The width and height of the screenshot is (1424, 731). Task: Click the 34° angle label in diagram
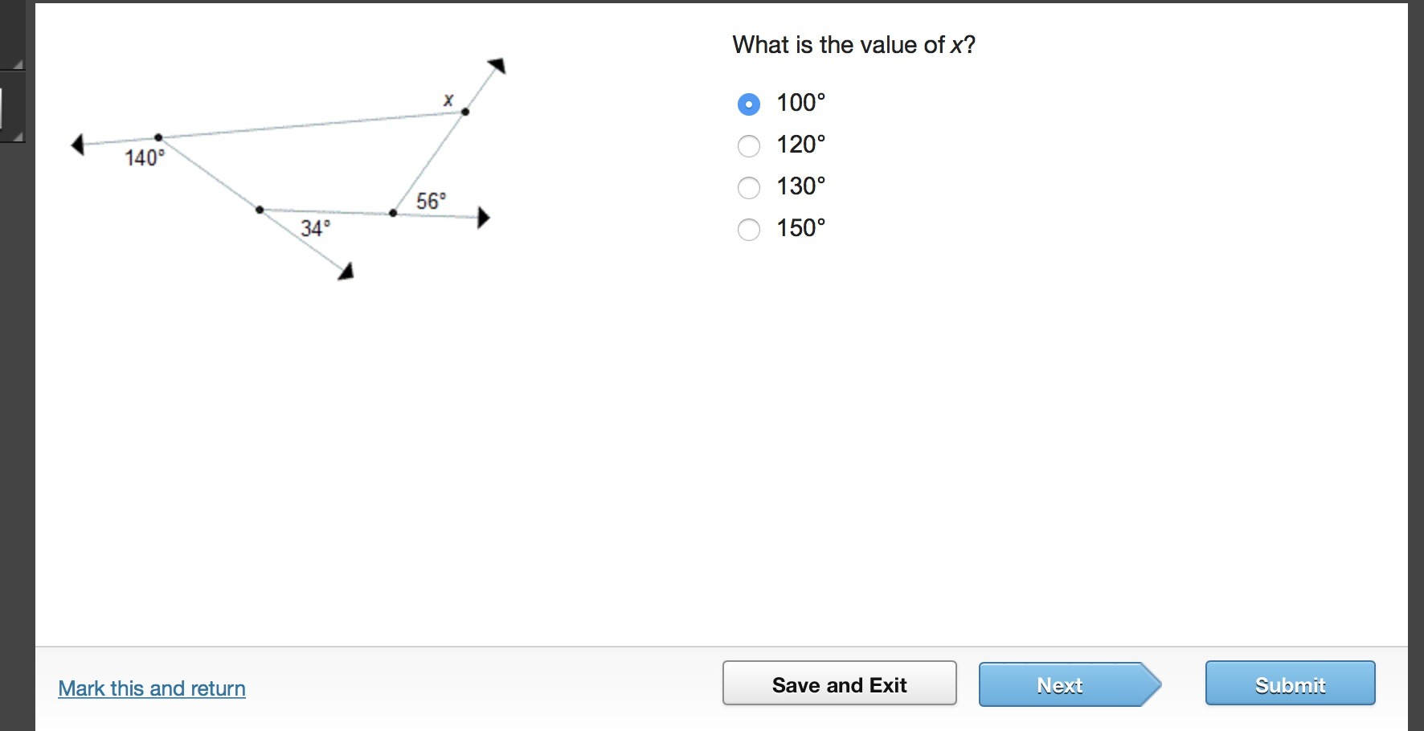pyautogui.click(x=316, y=228)
